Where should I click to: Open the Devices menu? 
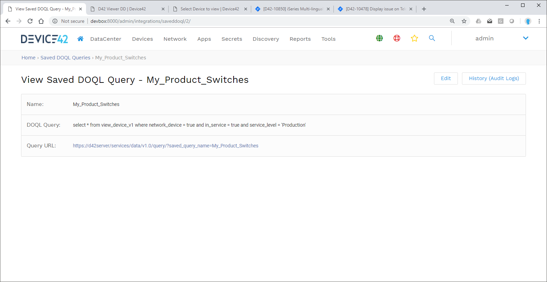142,39
